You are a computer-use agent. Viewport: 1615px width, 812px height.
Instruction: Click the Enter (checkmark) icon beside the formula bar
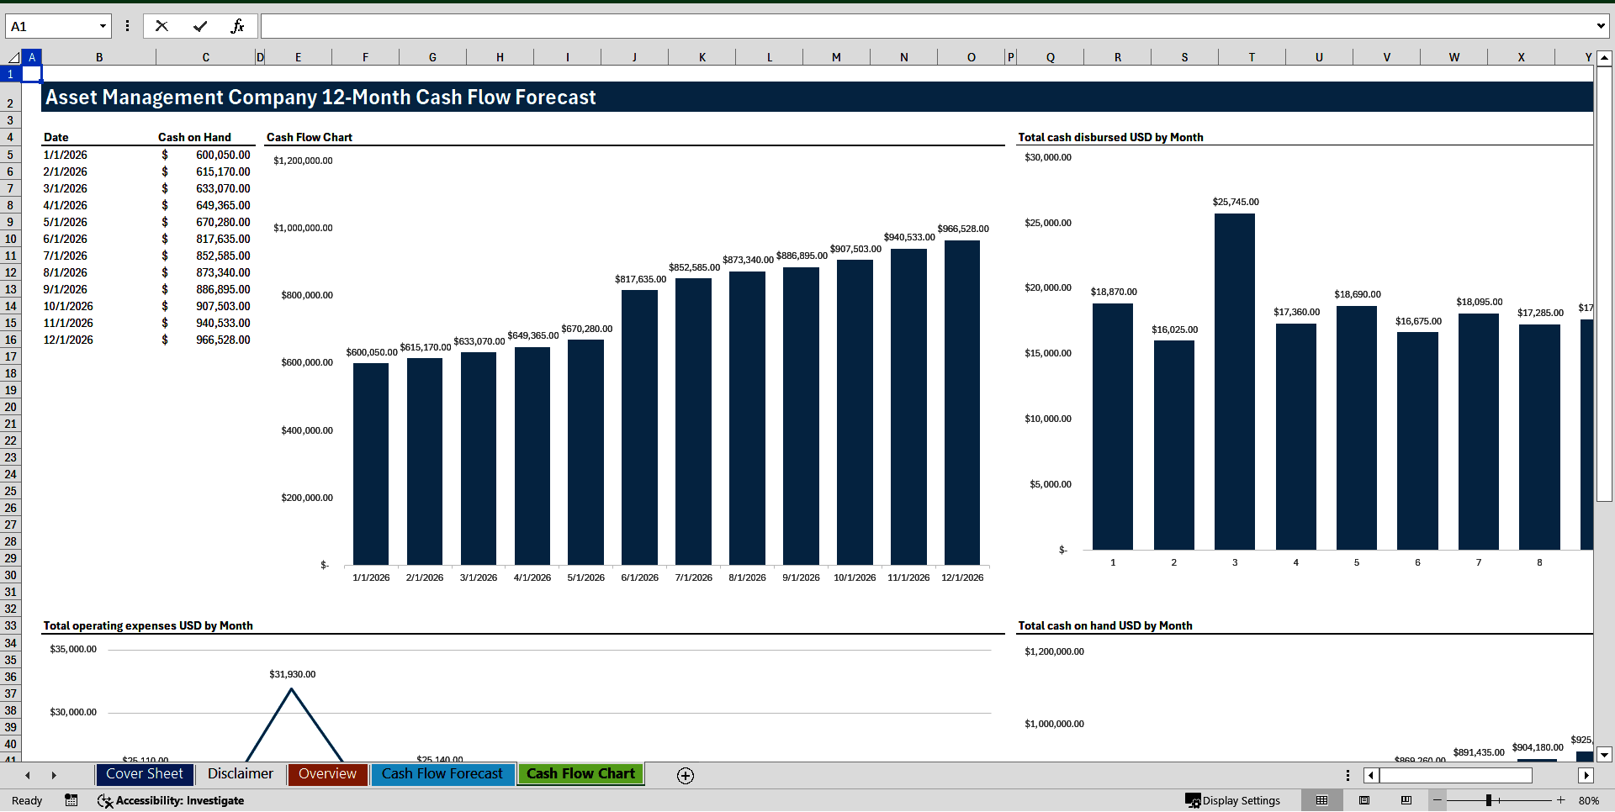coord(199,25)
